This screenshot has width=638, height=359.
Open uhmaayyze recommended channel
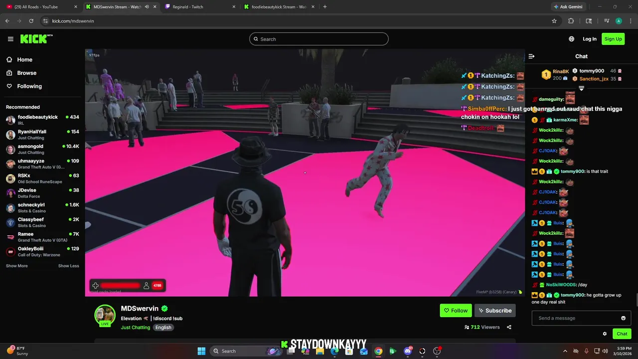click(x=42, y=164)
